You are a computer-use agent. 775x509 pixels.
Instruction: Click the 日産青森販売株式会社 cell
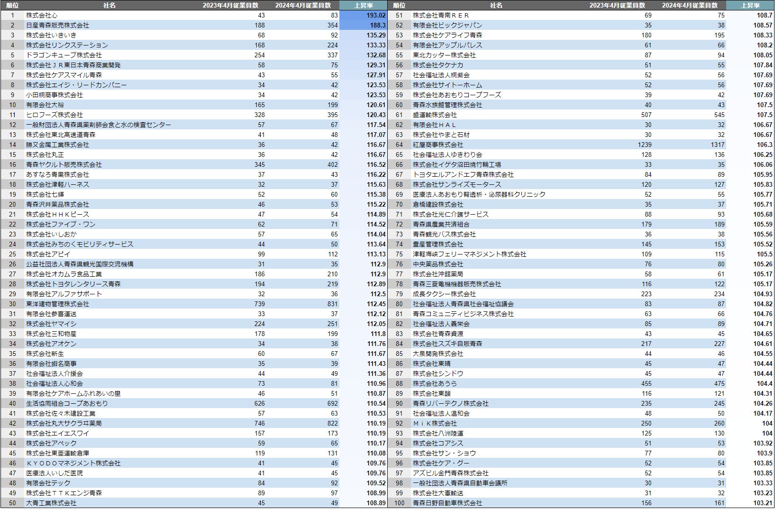(57, 25)
